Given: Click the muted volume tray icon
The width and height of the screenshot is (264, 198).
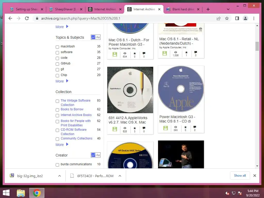Looking at the screenshot, I should (x=227, y=193).
